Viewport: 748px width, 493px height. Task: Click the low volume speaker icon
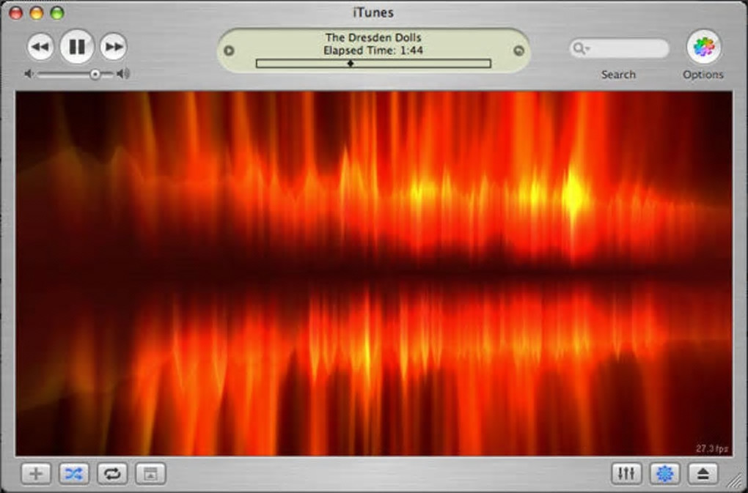coord(29,74)
